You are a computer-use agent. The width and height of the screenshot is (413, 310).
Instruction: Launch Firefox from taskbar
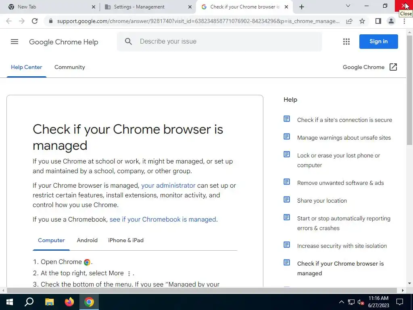(x=69, y=302)
